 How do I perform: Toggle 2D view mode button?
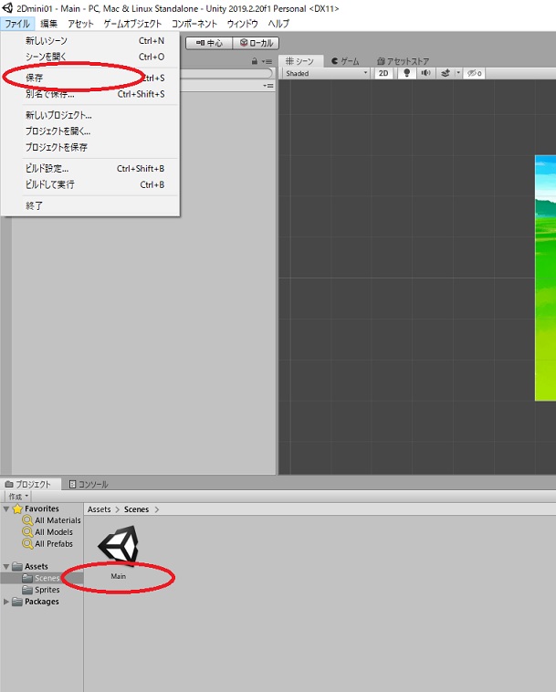383,73
